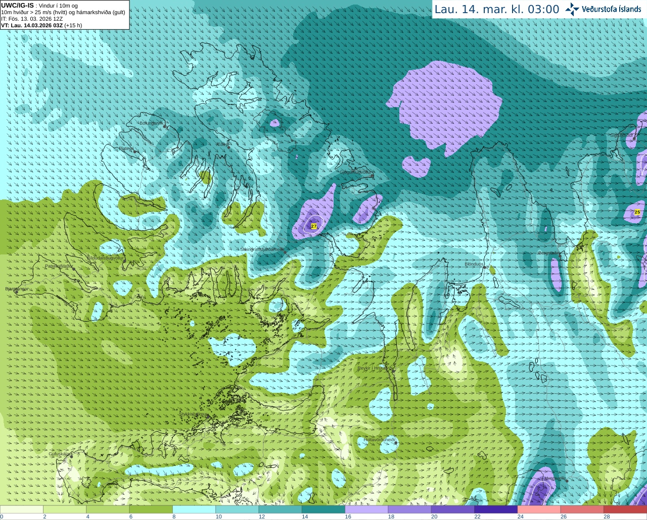Select the 'Lau. 14. mar. kl. 03:00' timestamp
The image size is (647, 520).
497,10
